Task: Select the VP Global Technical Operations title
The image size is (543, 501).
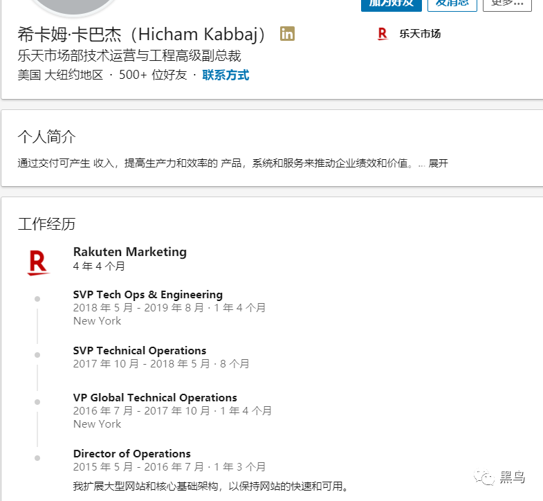Action: pos(155,397)
